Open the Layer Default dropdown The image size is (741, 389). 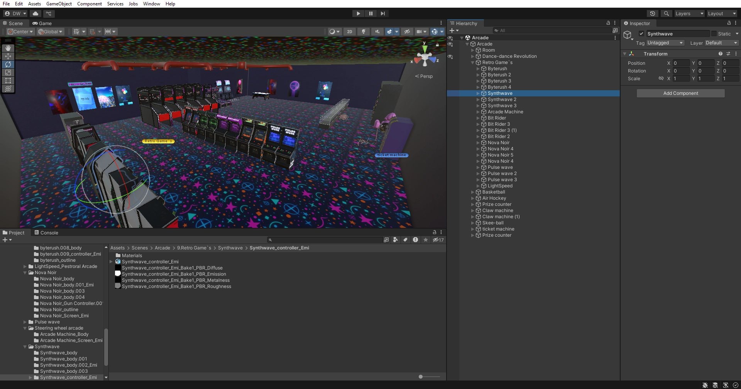[x=722, y=43]
